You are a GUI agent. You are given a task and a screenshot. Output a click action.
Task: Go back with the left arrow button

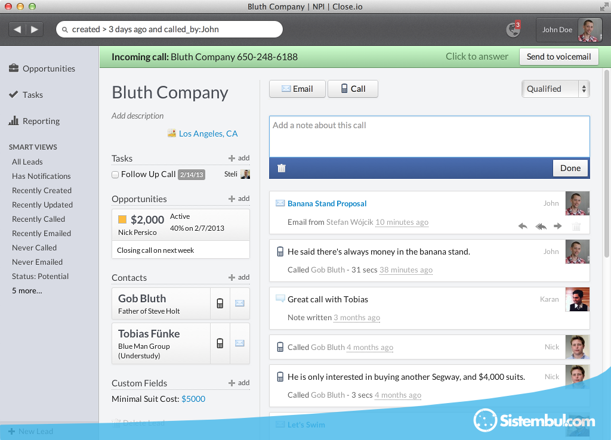click(x=17, y=29)
